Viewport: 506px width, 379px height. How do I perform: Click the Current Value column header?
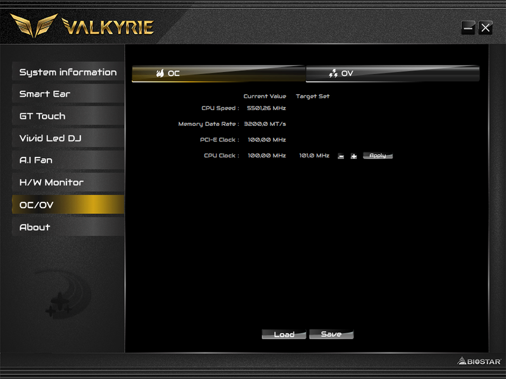tap(265, 96)
